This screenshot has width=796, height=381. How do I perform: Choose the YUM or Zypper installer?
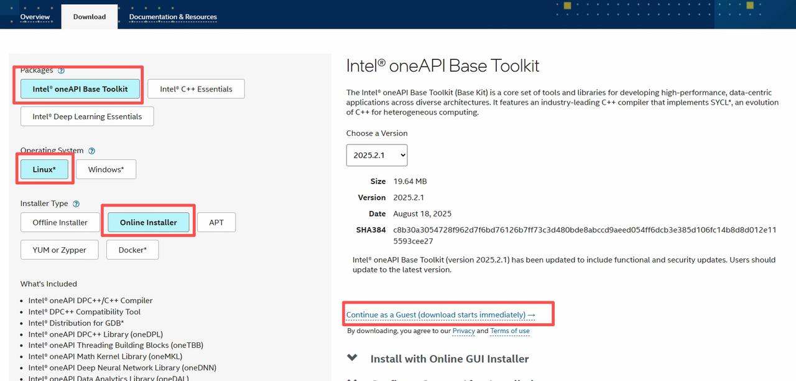(60, 250)
